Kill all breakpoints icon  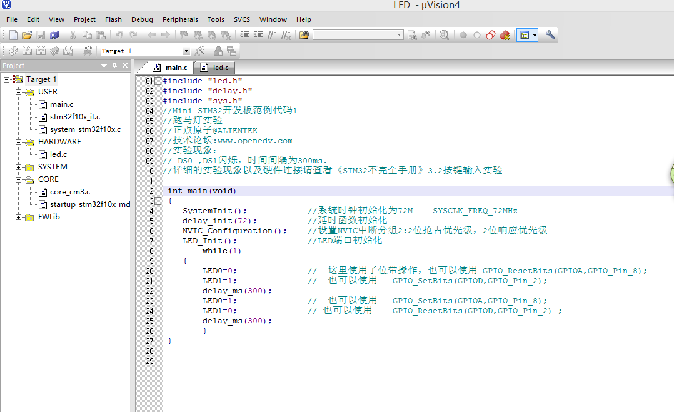(505, 35)
